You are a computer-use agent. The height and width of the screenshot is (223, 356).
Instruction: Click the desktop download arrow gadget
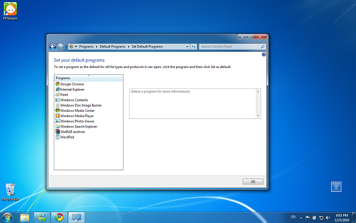[336, 187]
